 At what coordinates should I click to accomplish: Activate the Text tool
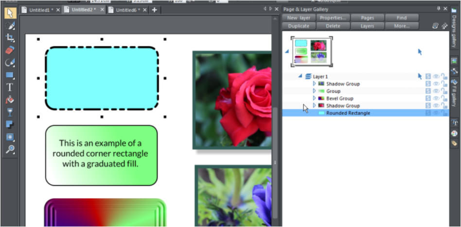pyautogui.click(x=10, y=88)
